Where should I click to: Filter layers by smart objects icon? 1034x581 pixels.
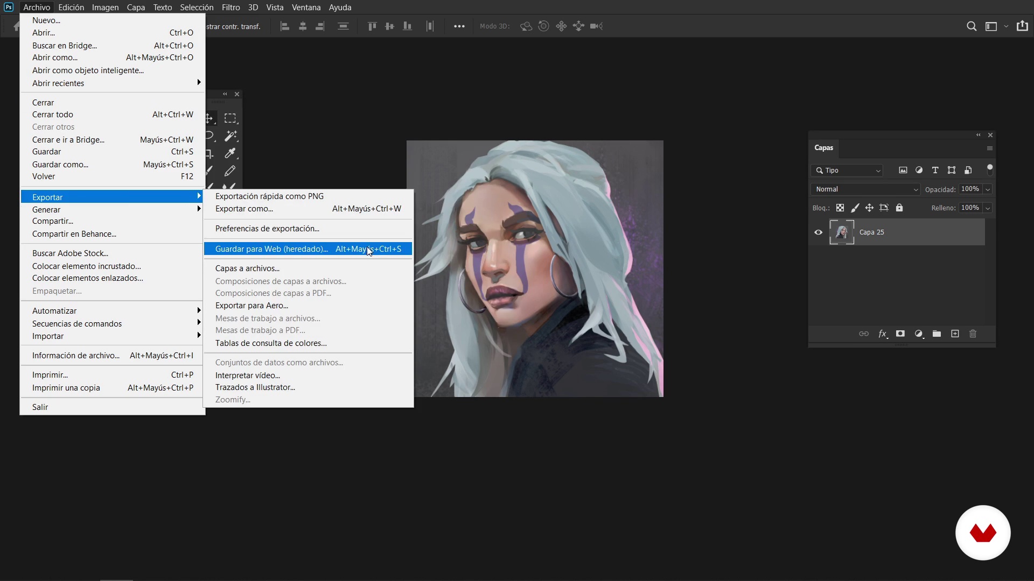click(x=968, y=170)
